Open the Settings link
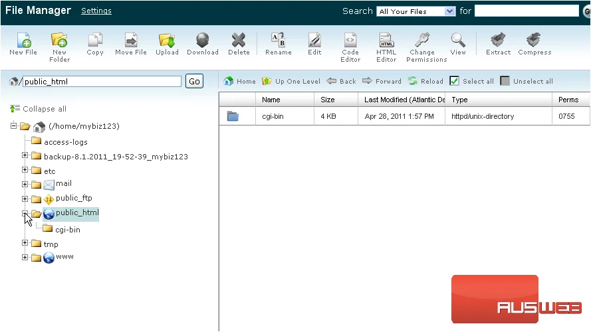591x332 pixels. (x=96, y=11)
